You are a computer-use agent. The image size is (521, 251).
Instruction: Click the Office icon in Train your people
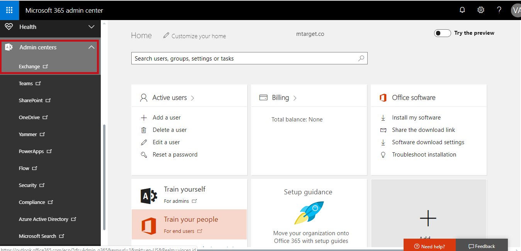[149, 226]
